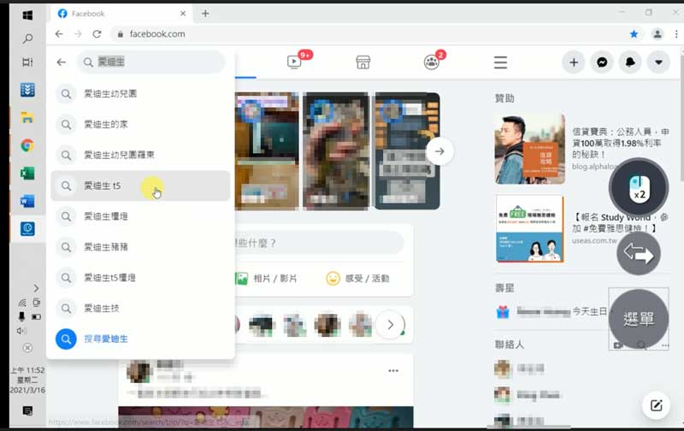Viewport: 684px width, 431px height.
Task: Click the 相片 / 影片 photo/video button
Action: point(267,278)
